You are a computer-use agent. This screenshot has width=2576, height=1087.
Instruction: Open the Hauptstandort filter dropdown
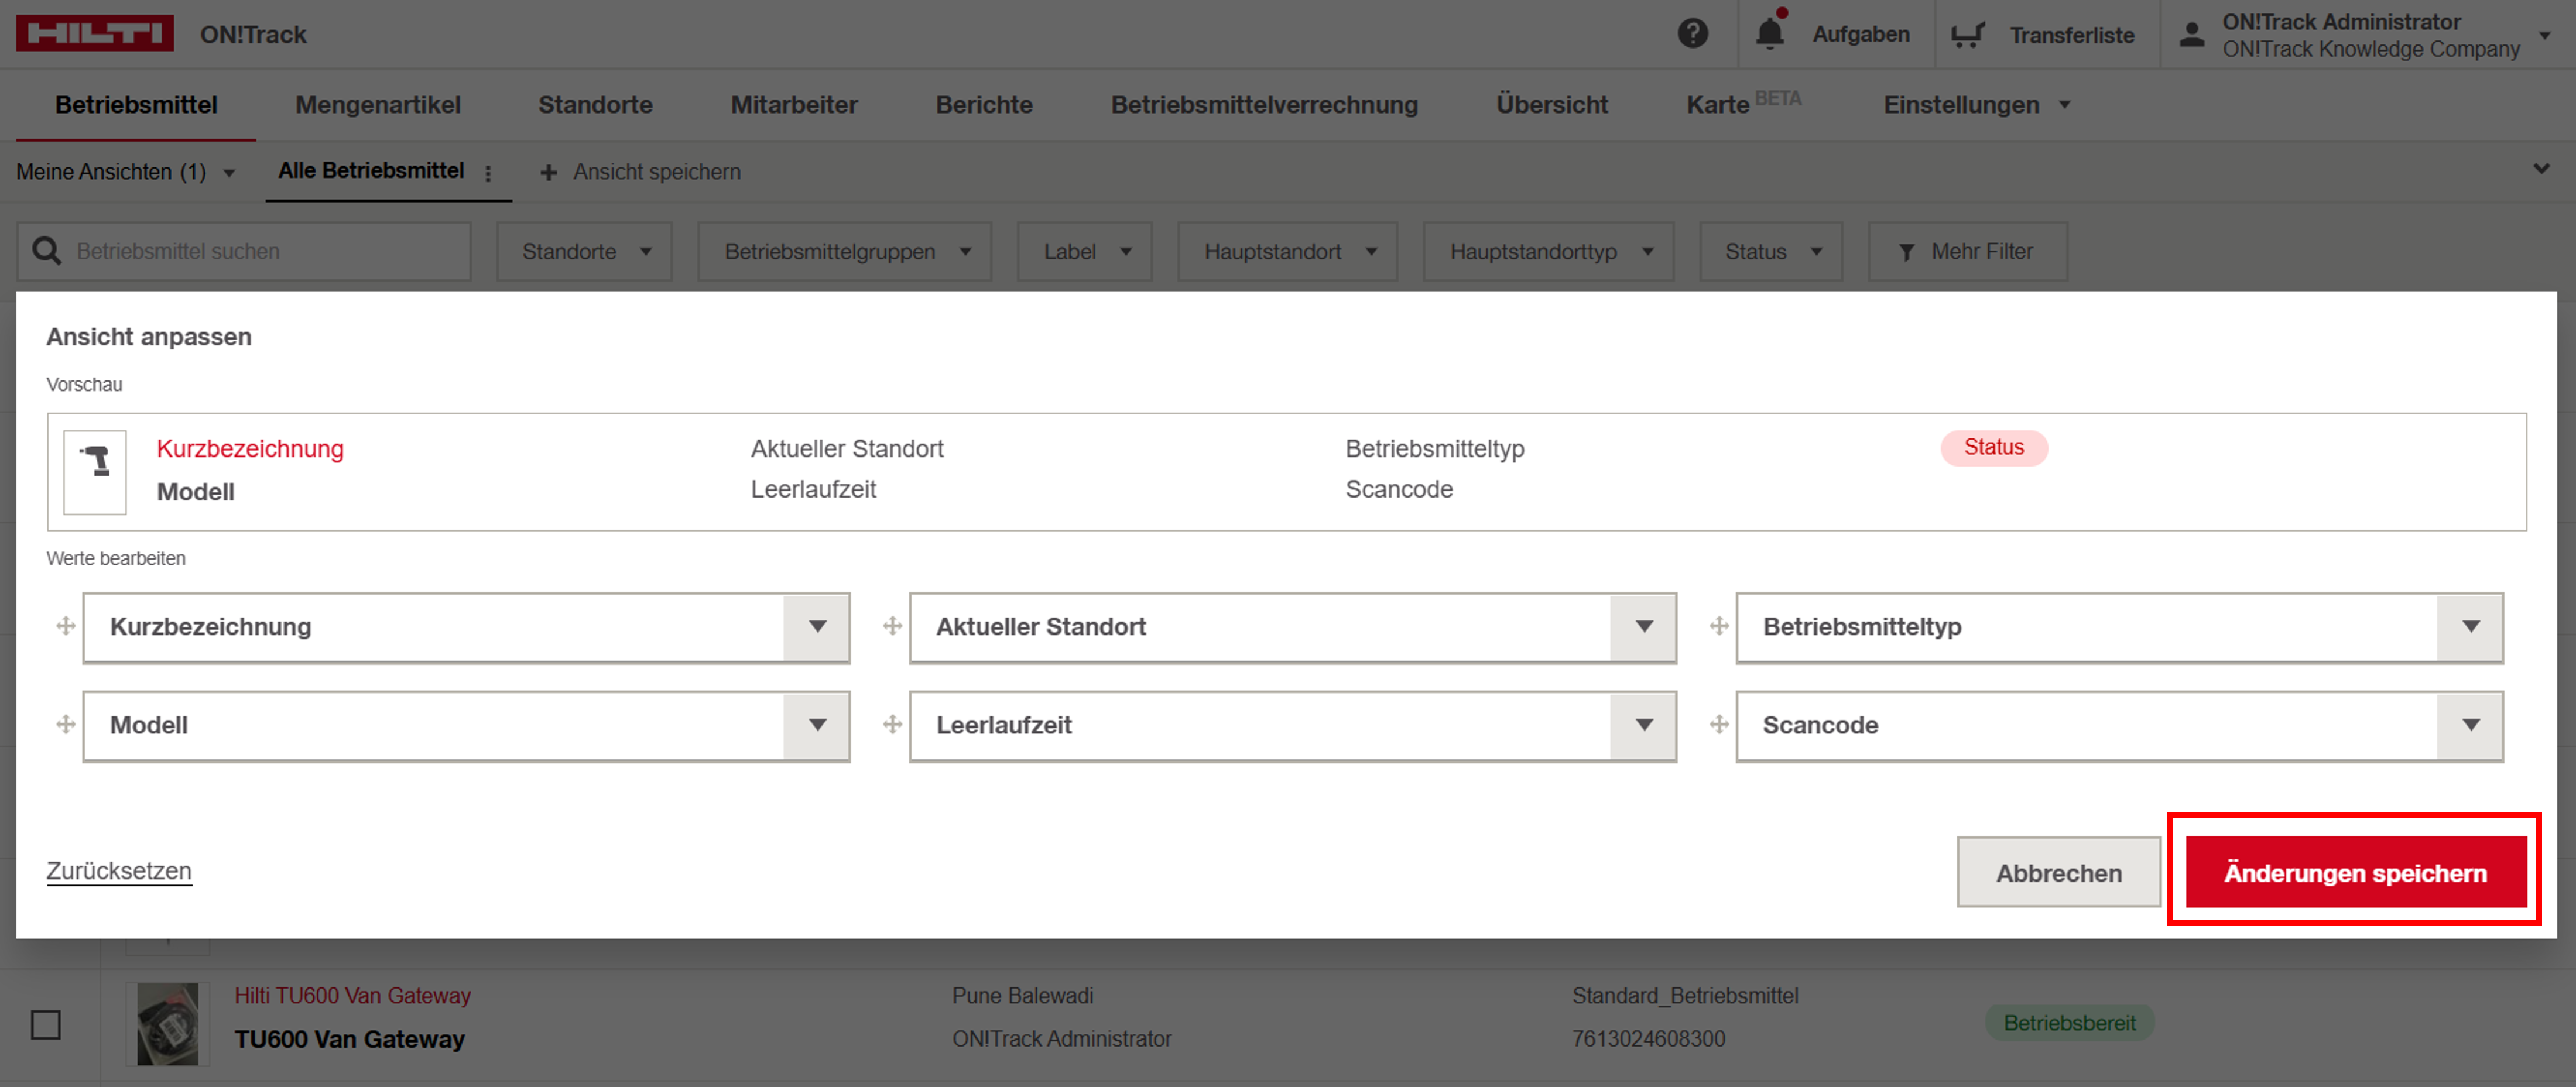[x=1287, y=251]
